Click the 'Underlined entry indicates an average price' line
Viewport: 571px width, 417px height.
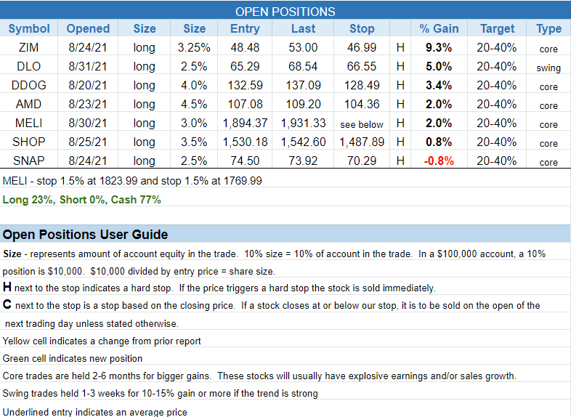tap(94, 412)
